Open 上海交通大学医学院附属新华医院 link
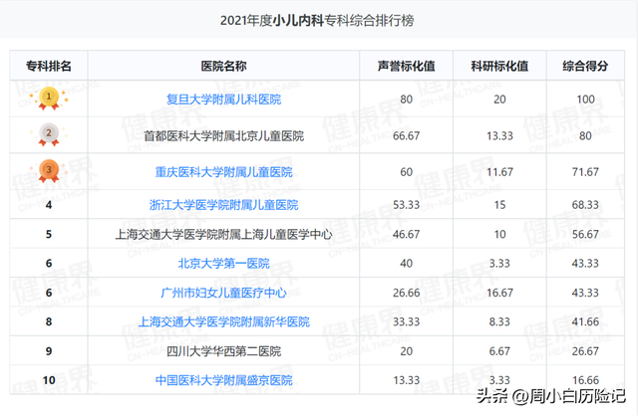This screenshot has width=638, height=416. (223, 321)
